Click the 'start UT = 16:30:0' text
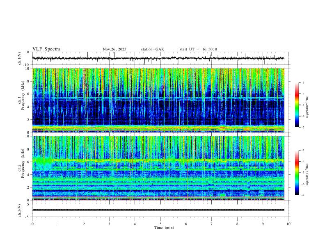 pyautogui.click(x=198, y=49)
